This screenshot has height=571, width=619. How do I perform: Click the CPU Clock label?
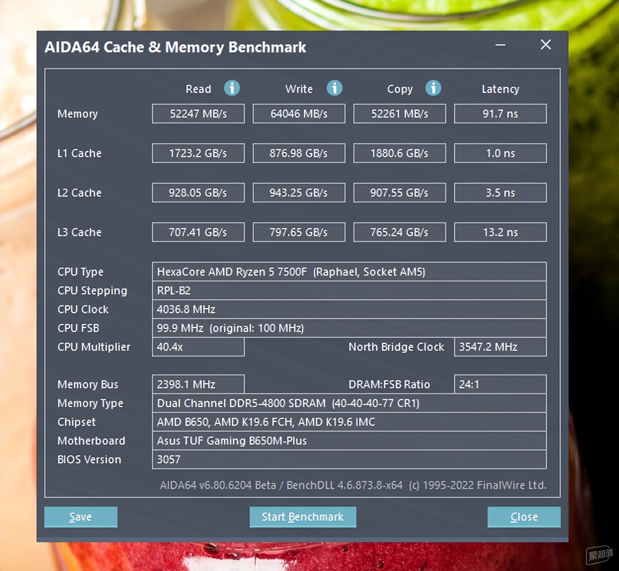pos(83,309)
